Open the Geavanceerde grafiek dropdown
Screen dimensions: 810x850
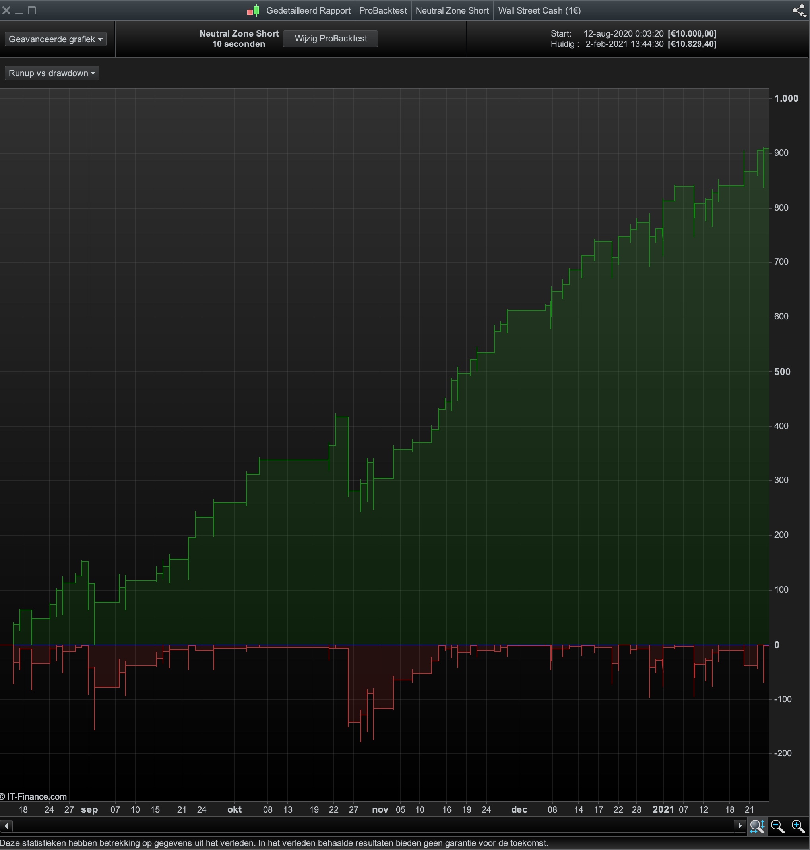[x=55, y=39]
